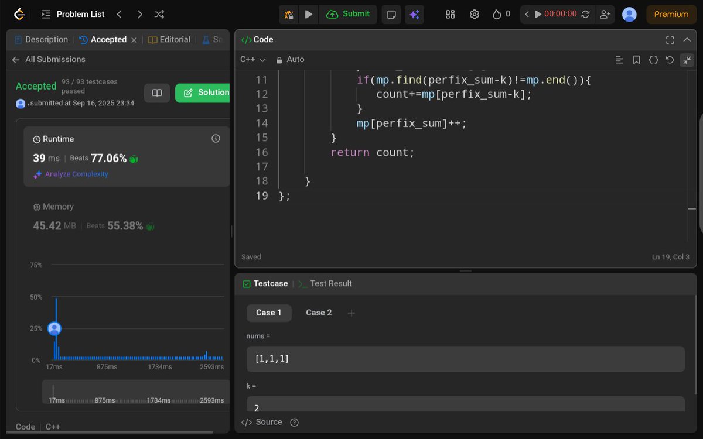This screenshot has height=439, width=703.
Task: Open the Editorial tab
Action: point(169,40)
